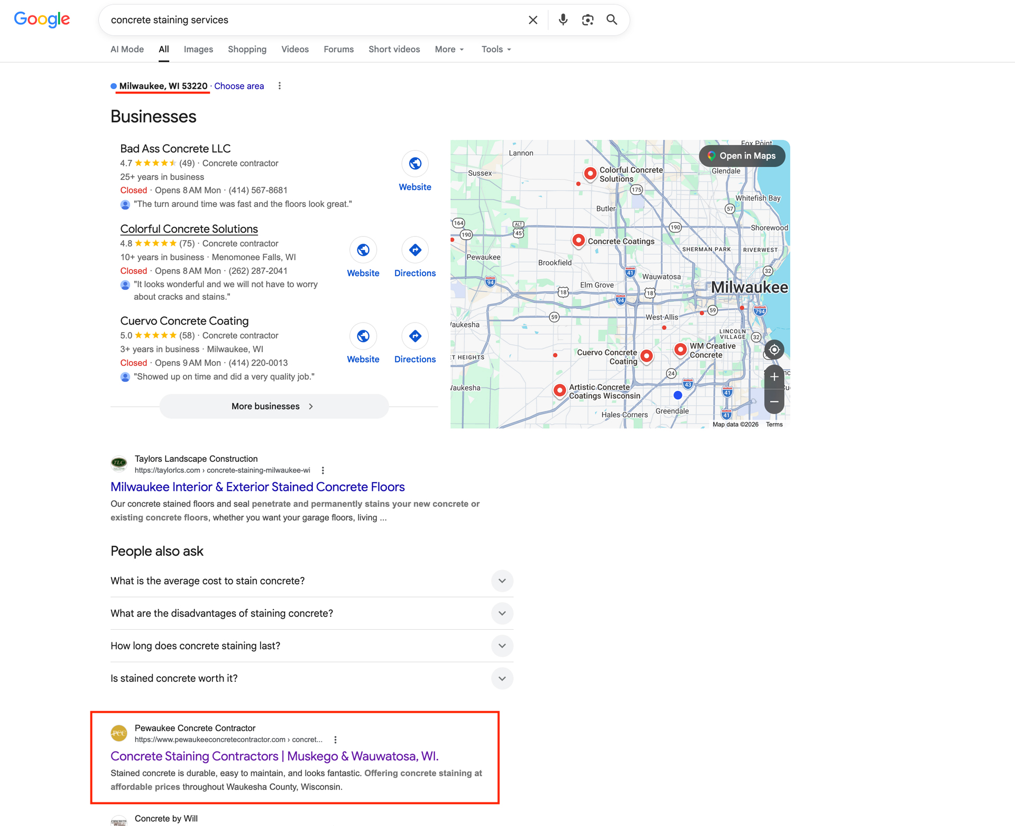
Task: Clear the search query with the X icon
Action: (x=533, y=20)
